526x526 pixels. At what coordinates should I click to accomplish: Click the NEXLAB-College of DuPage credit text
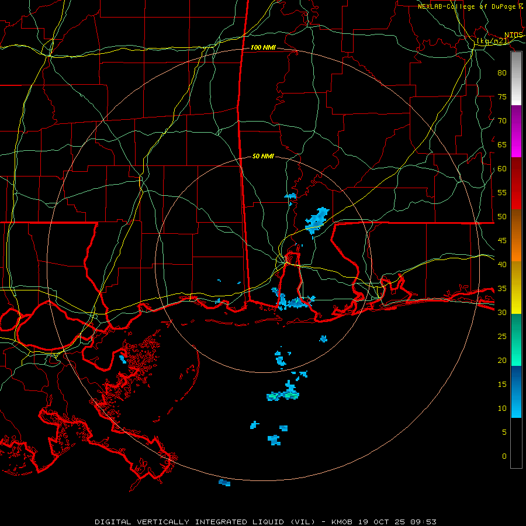(x=470, y=6)
